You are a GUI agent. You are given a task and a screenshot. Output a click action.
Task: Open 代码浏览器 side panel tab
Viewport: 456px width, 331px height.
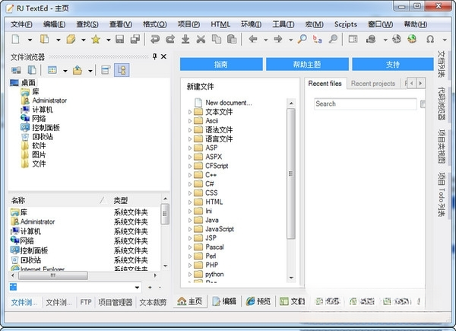point(442,103)
